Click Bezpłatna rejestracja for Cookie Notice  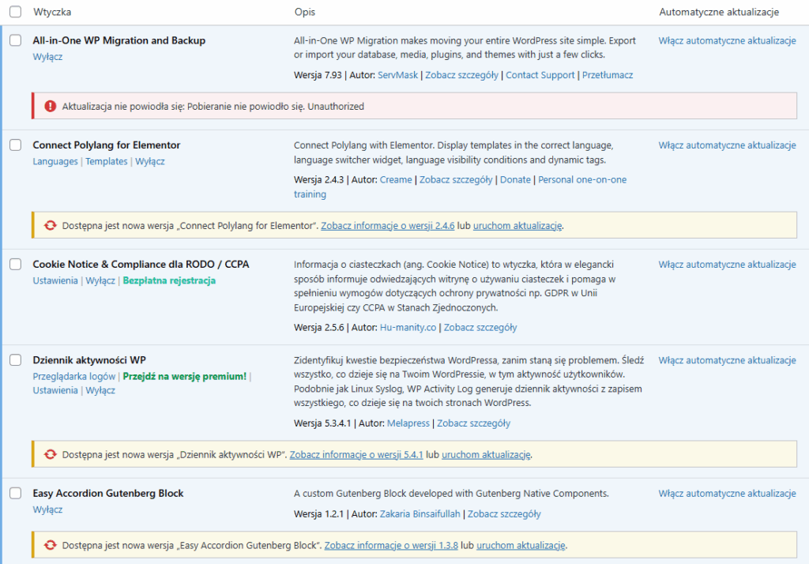169,280
